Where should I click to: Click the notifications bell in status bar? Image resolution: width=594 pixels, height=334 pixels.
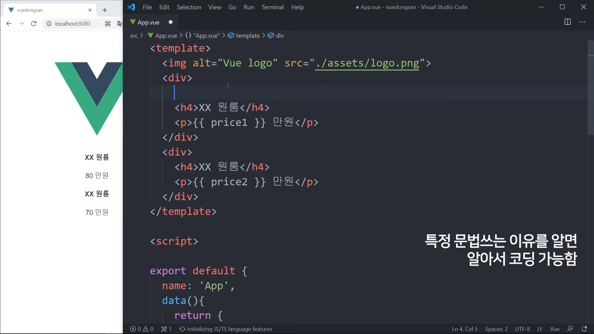click(x=584, y=329)
